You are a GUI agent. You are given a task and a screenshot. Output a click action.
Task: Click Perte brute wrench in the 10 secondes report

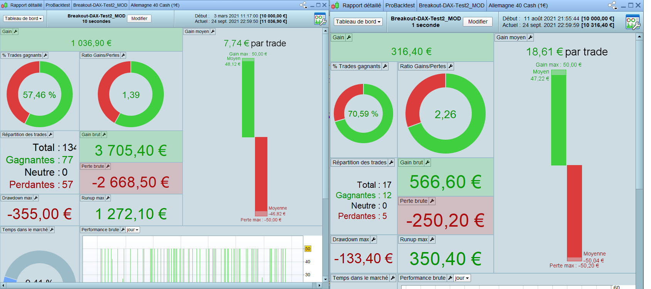108,166
